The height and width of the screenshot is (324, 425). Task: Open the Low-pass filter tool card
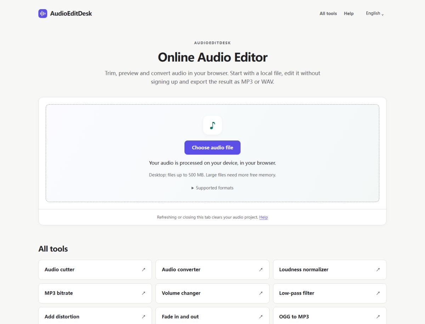330,293
